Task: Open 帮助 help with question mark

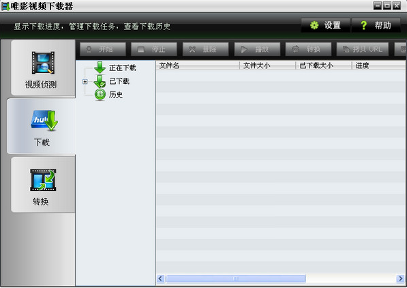Action: pyautogui.click(x=376, y=25)
